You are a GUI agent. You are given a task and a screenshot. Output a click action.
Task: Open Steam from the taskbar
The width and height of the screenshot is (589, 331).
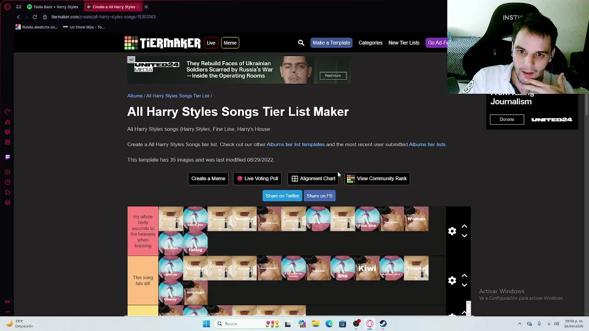tap(383, 324)
